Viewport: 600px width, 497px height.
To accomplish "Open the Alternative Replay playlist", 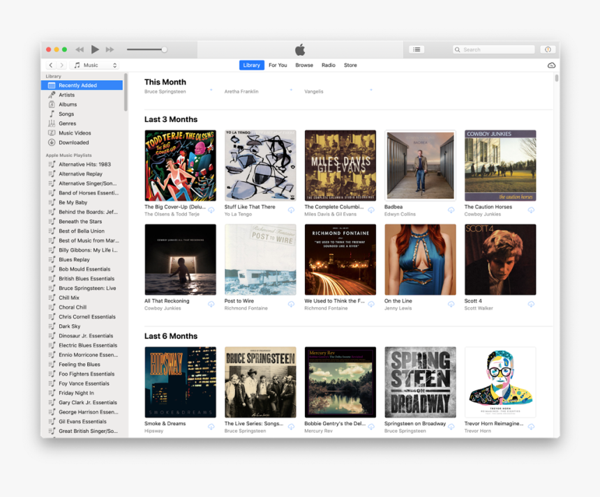I will [82, 174].
